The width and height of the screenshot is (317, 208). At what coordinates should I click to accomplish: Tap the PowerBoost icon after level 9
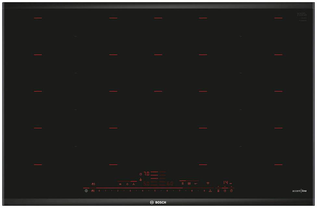210,190
